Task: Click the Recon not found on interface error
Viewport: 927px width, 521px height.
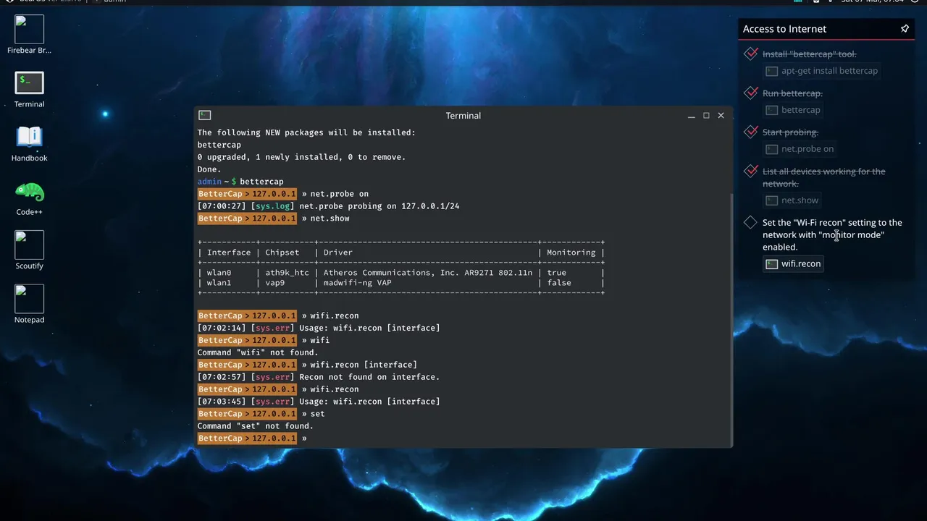Action: tap(319, 377)
